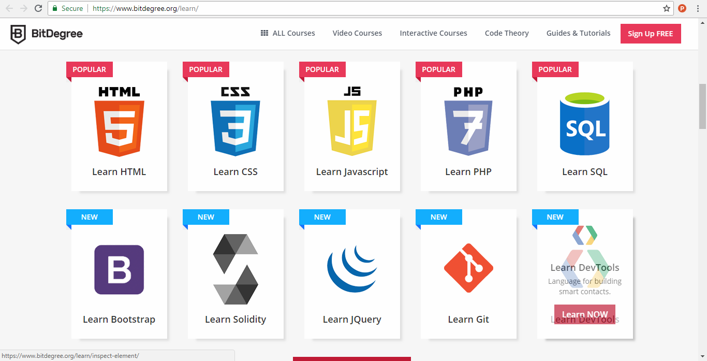Screen dimensions: 707x361
Task: Open the Learn CSS link
Action: tap(235, 172)
